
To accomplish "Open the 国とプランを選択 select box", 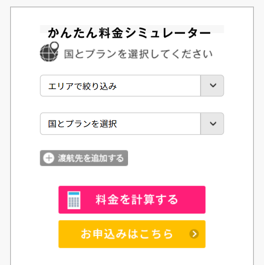I will [132, 124].
